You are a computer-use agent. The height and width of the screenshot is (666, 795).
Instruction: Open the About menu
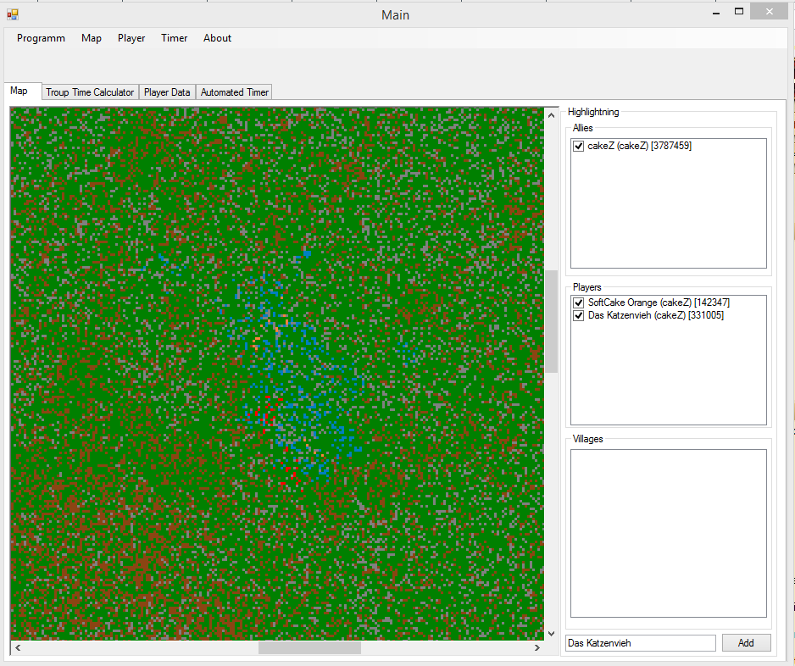point(217,38)
